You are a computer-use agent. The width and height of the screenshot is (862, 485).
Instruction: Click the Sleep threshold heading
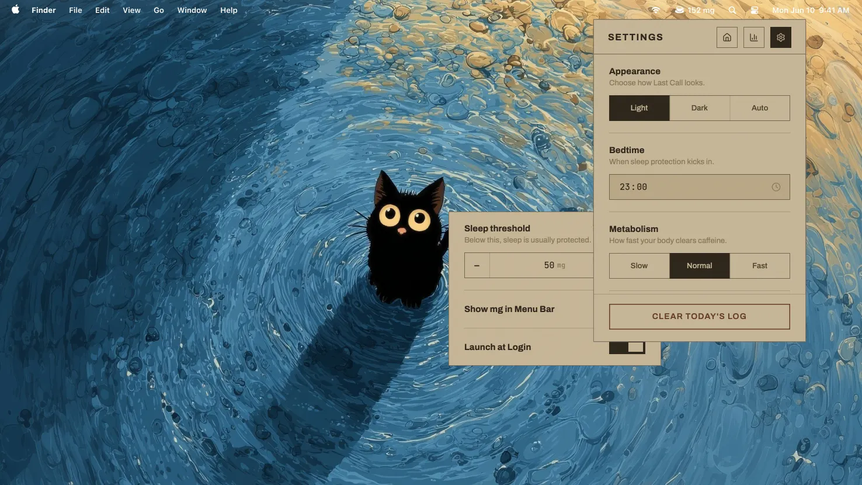click(497, 228)
